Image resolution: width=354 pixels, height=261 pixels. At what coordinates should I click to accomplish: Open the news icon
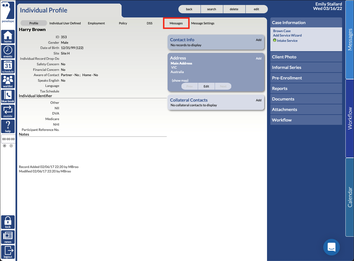(8, 237)
